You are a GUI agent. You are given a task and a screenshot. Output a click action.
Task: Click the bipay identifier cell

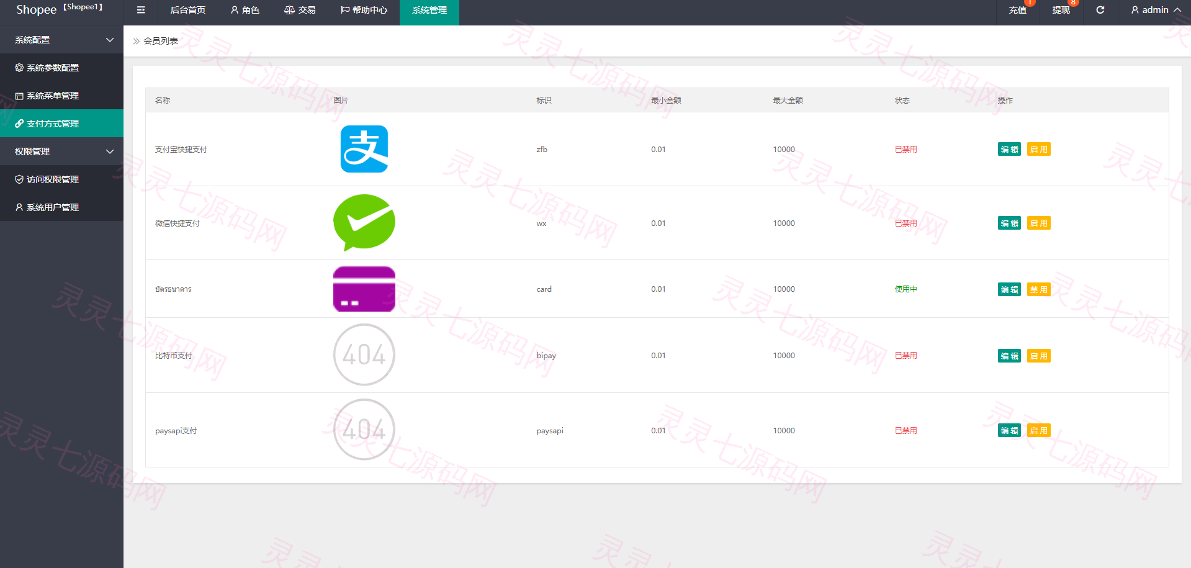pyautogui.click(x=546, y=356)
